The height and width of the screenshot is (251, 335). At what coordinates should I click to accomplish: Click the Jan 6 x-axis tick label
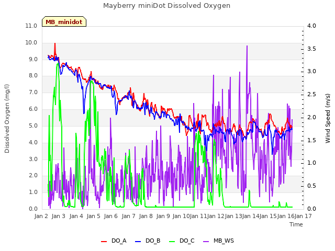(111, 216)
